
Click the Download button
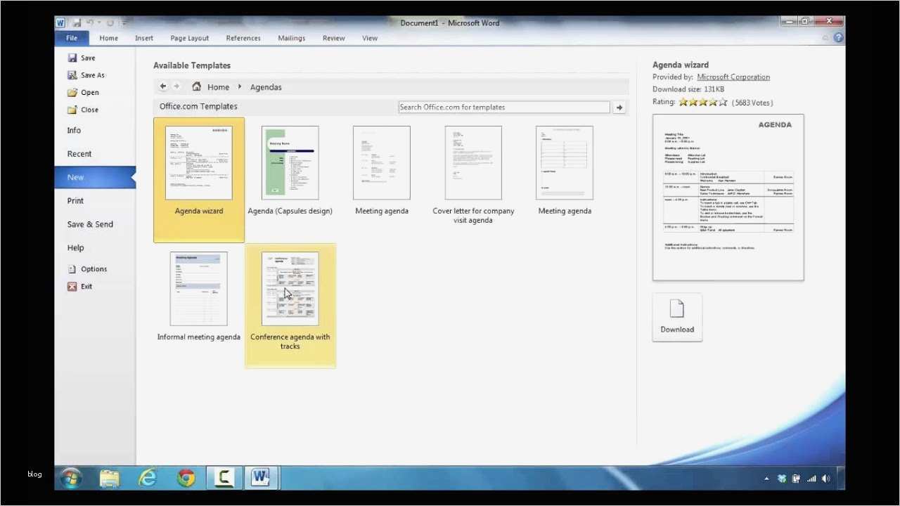pyautogui.click(x=677, y=317)
